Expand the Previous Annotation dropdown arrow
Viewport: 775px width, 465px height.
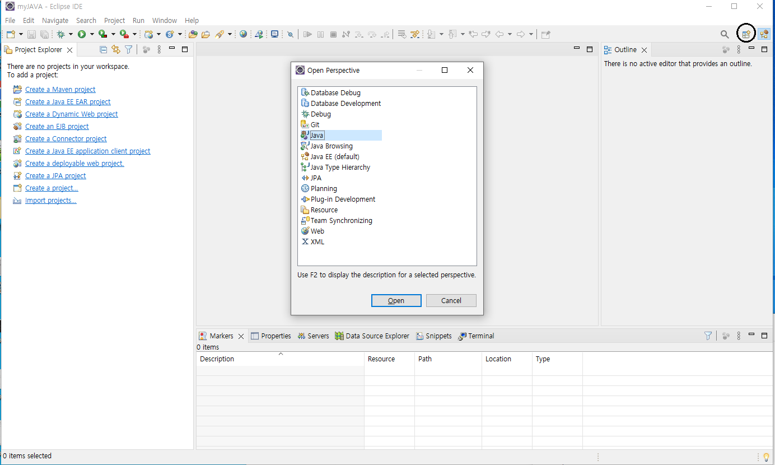[x=463, y=34]
